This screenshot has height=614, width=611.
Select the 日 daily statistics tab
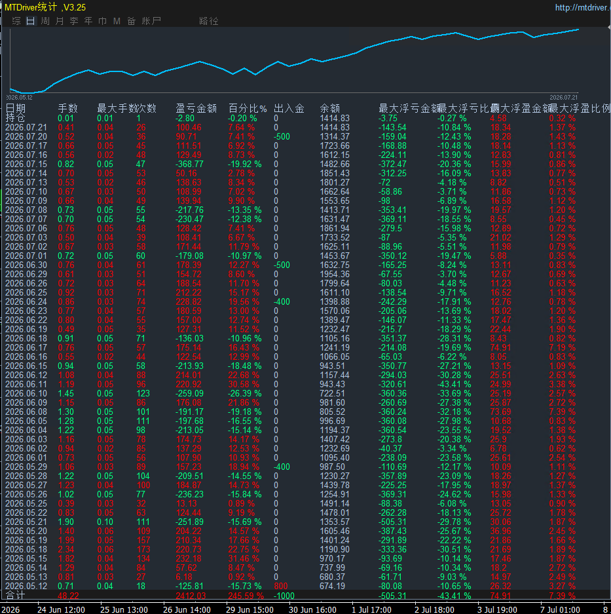point(31,21)
